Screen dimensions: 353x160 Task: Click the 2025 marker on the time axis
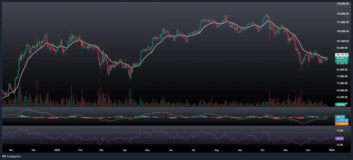57,150
